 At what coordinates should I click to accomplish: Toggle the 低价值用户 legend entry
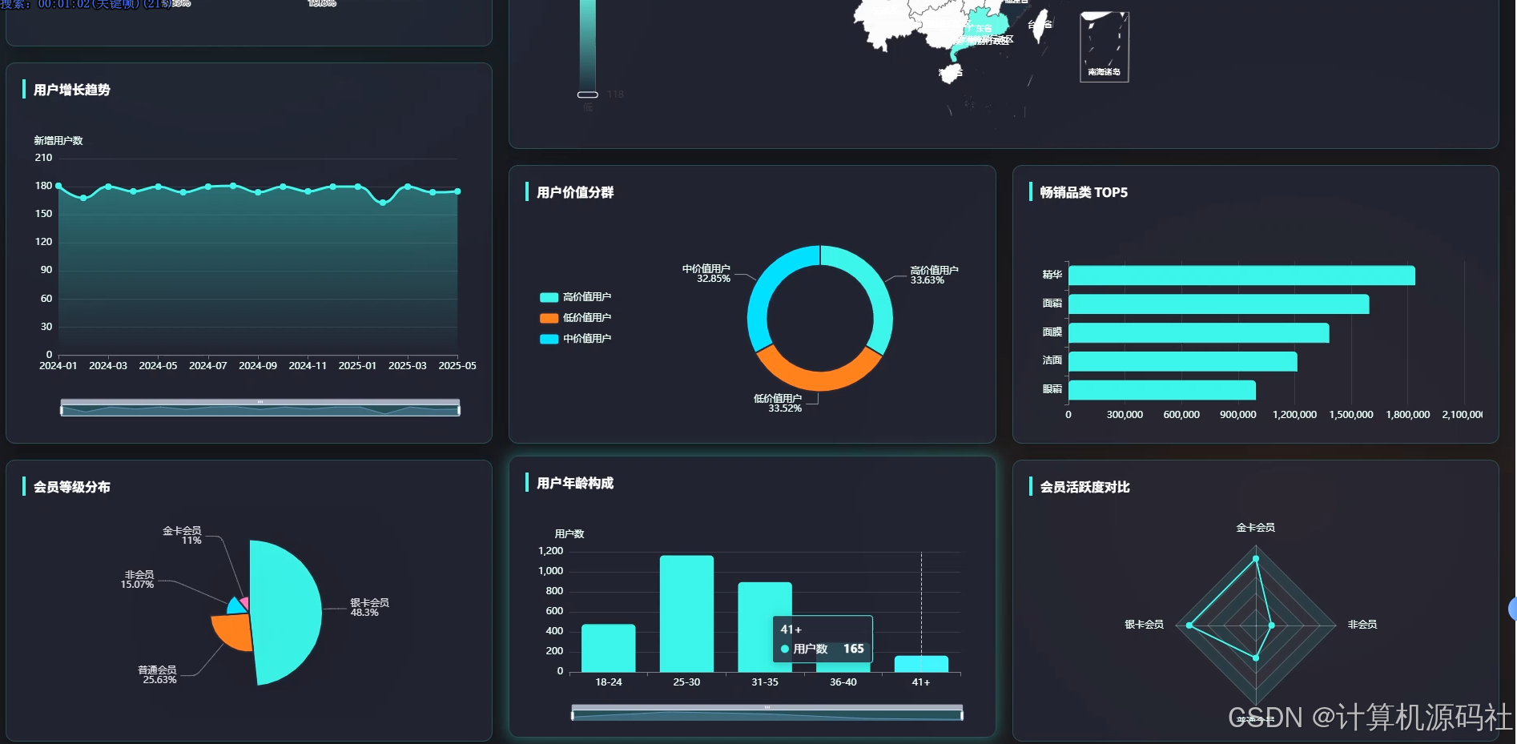tap(576, 318)
